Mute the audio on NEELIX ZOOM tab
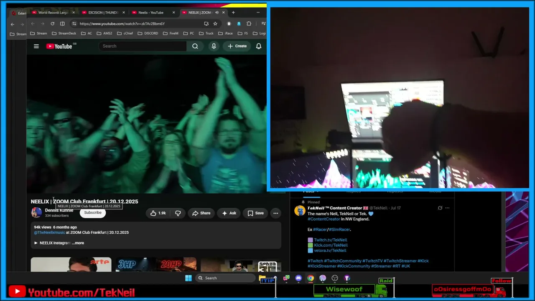 (x=217, y=13)
